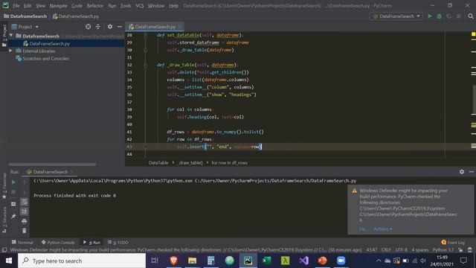Open Zoom from taskbar
The image size is (476, 268).
341,261
